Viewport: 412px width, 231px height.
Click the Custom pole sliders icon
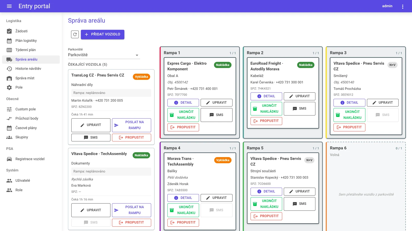(x=9, y=109)
